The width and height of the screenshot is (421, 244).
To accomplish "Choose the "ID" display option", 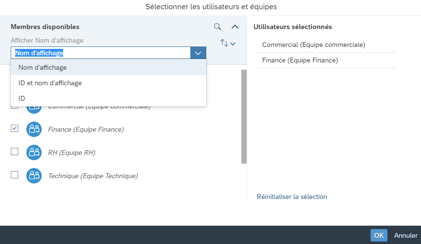I will pos(108,98).
